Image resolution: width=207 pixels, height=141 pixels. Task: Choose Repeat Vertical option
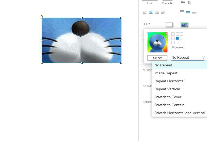coord(179,89)
